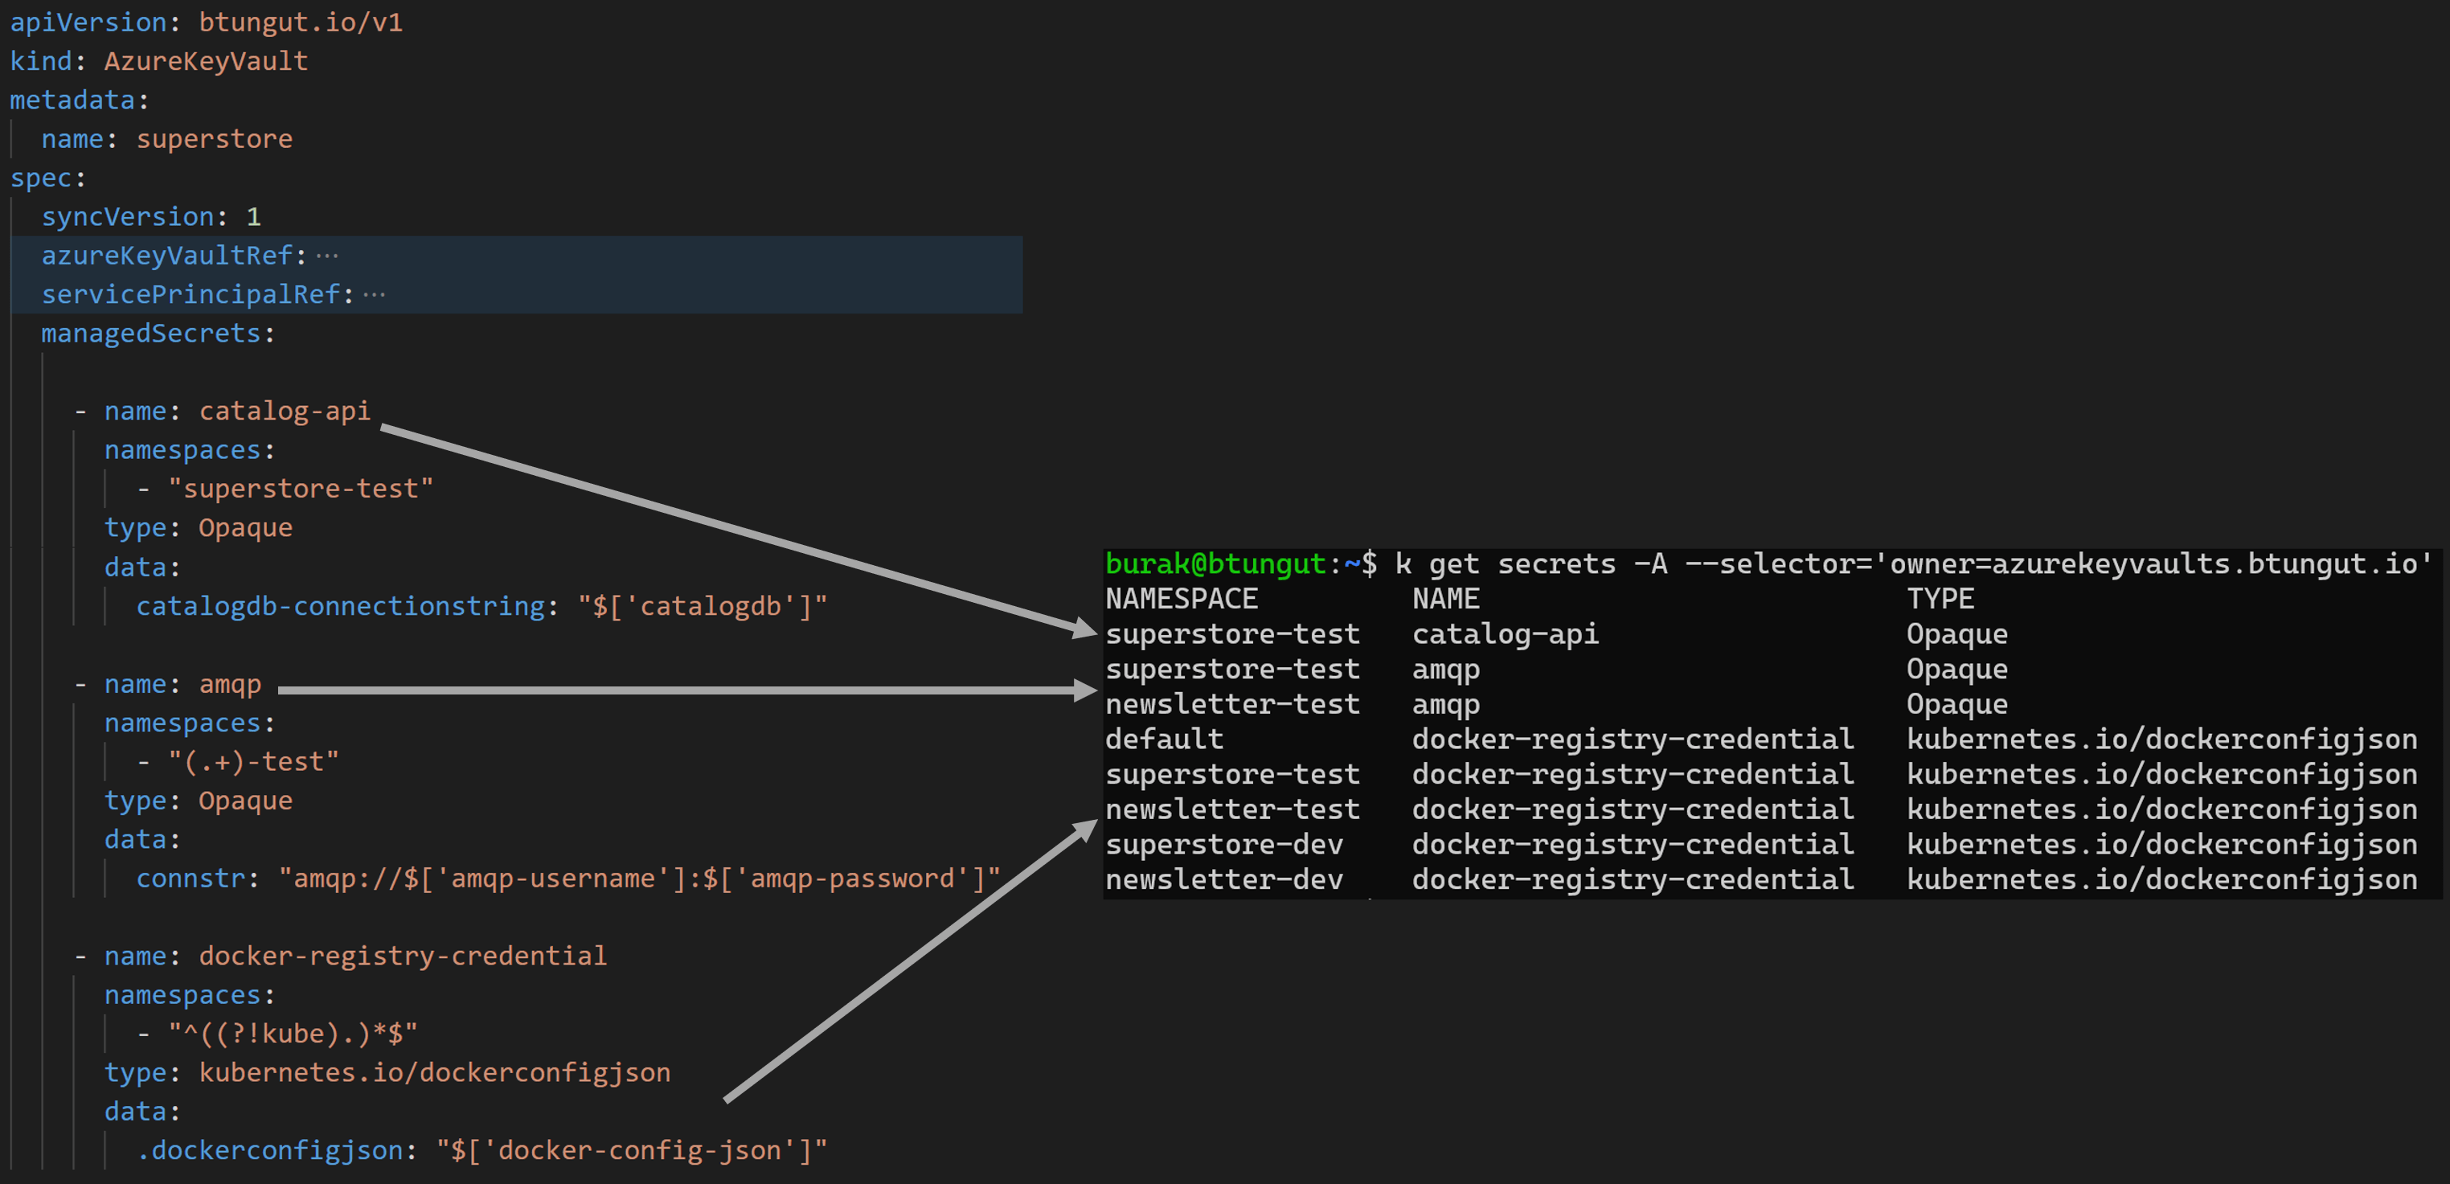Click the catalogdb-connectionstring key
2450x1184 pixels.
tap(341, 606)
